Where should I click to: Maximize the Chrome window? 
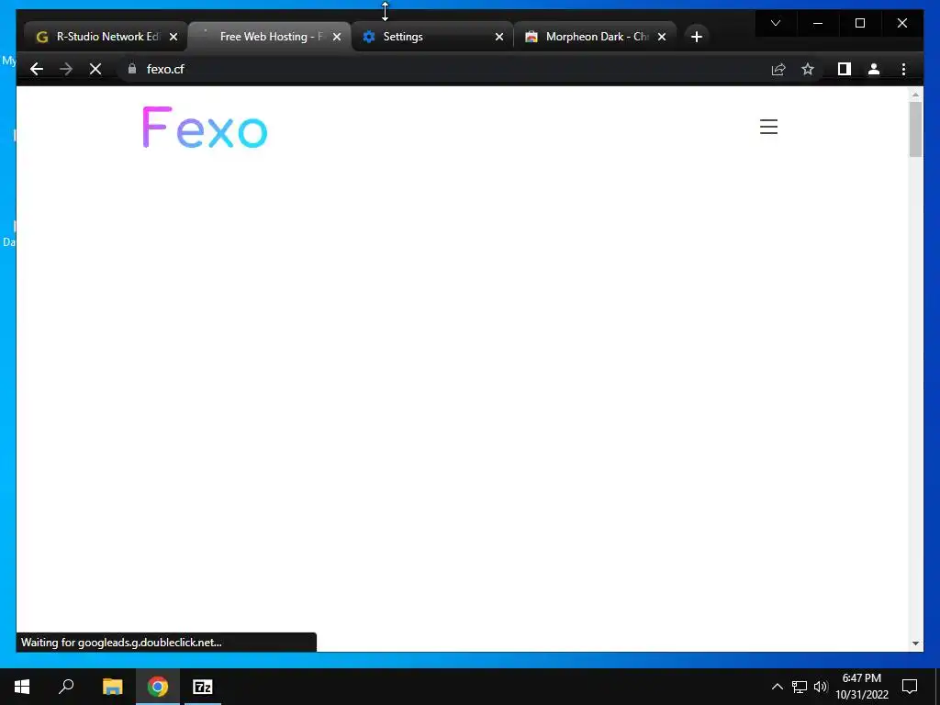859,23
